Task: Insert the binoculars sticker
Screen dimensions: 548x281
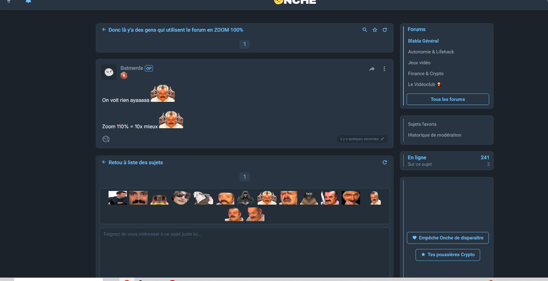Action: point(159,199)
